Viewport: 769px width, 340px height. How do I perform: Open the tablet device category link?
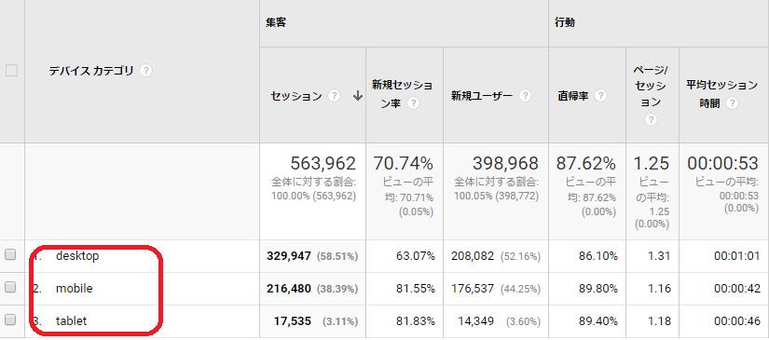71,320
